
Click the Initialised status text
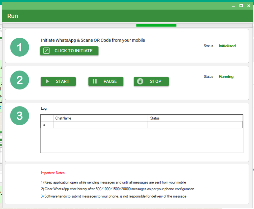pyautogui.click(x=227, y=46)
